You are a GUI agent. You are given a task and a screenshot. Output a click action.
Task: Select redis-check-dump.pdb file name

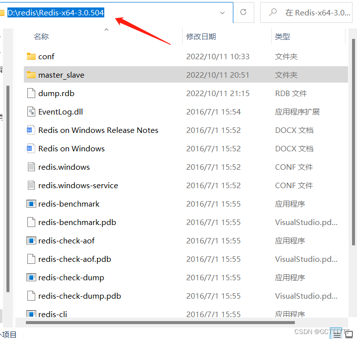(79, 296)
